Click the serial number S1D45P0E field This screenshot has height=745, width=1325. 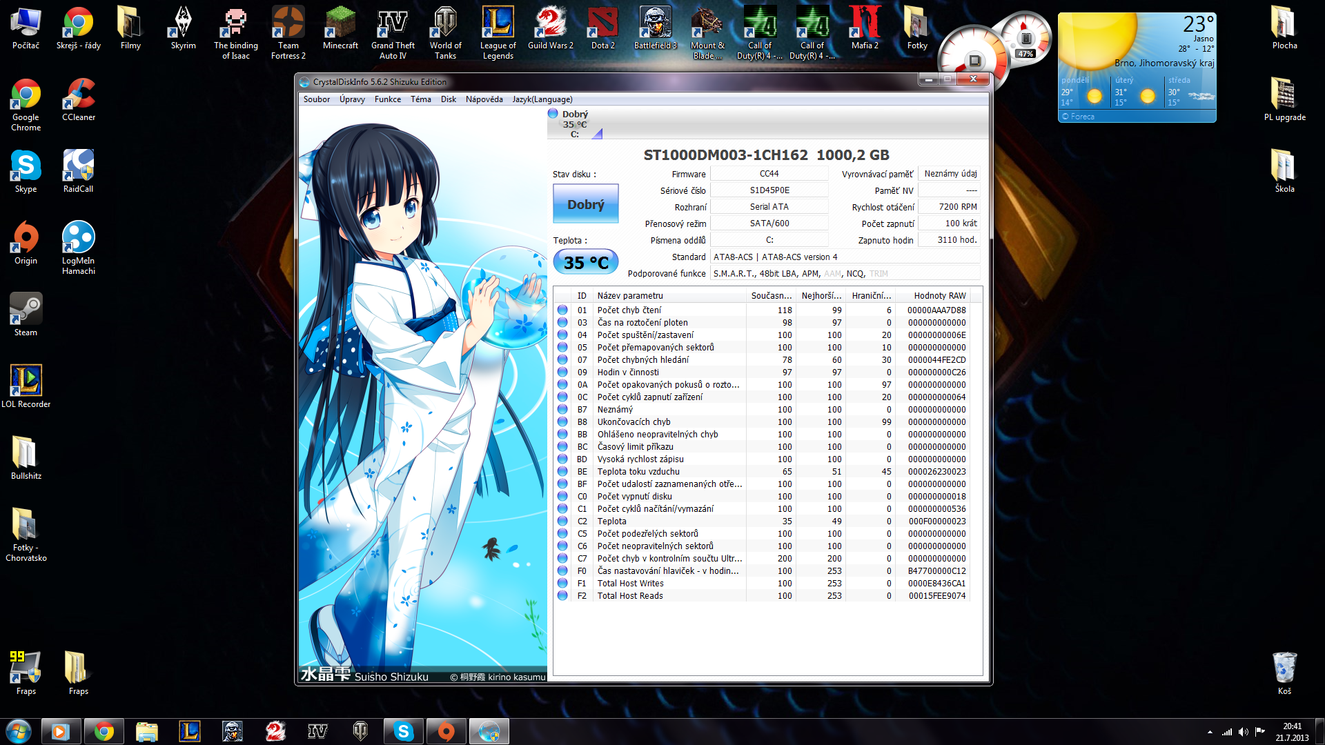[x=769, y=190]
